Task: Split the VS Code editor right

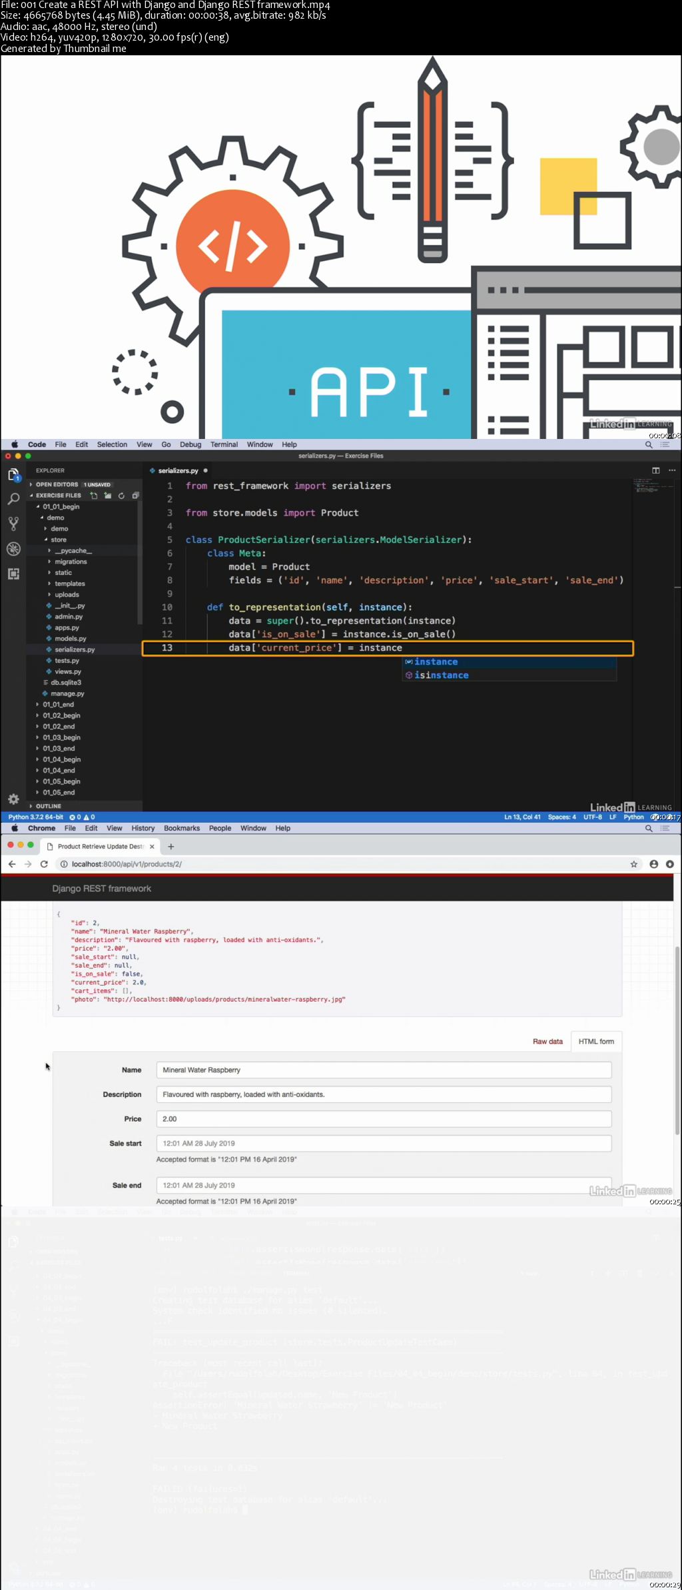Action: tap(656, 470)
